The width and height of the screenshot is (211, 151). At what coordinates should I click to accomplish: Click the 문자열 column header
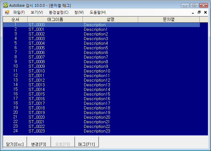pyautogui.click(x=169, y=19)
